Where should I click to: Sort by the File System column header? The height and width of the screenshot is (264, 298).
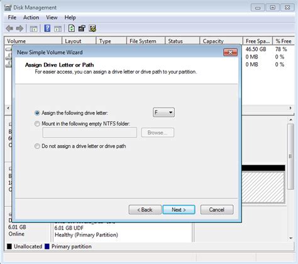click(146, 41)
